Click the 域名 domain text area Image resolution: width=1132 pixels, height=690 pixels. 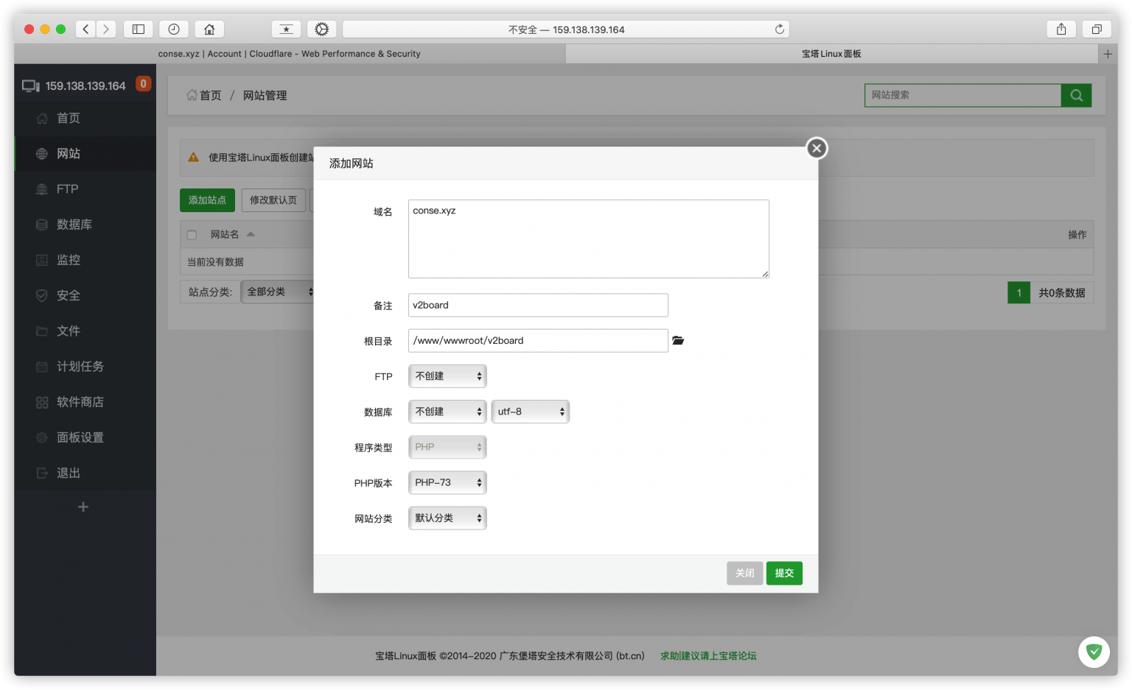point(588,239)
